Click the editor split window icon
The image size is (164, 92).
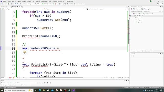tap(129, 9)
